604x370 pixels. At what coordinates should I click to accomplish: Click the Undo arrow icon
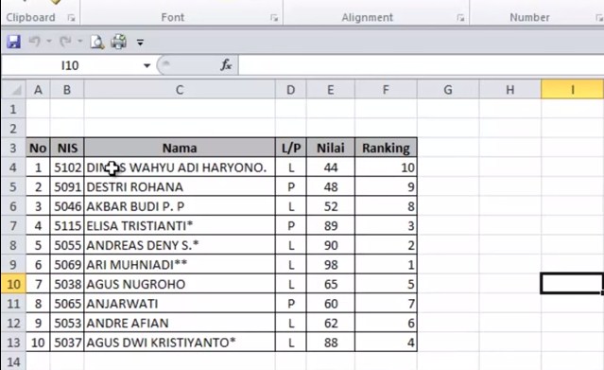click(35, 41)
